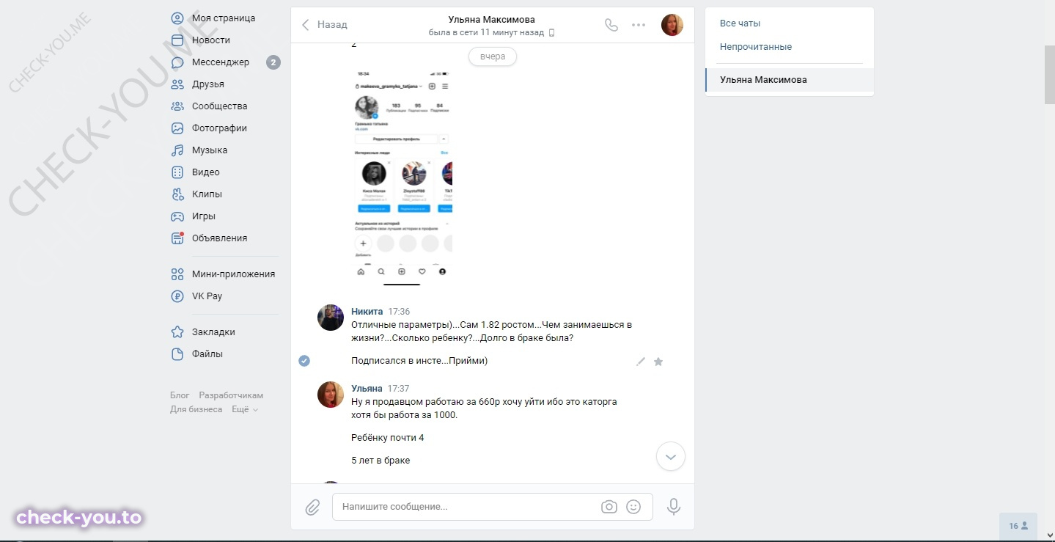Open the Bookmarks star icon

coord(177,332)
